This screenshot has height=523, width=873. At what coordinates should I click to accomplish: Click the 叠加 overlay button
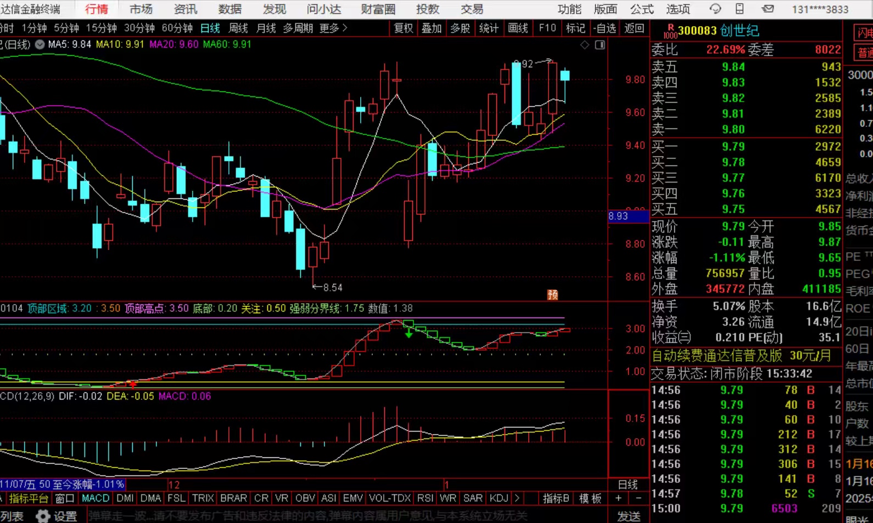[432, 28]
